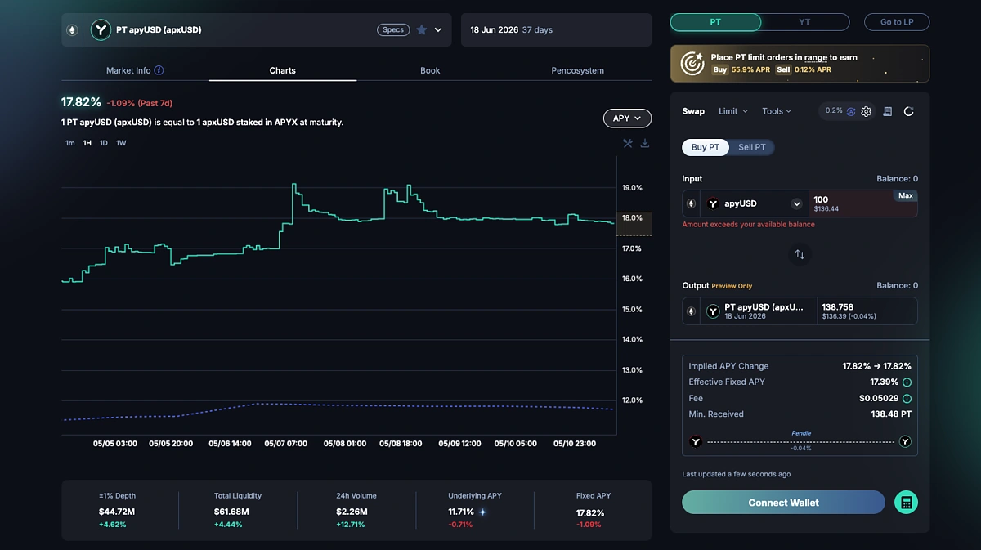Viewport: 981px width, 550px height.
Task: Click the Ethereum icon in Input row
Action: pyautogui.click(x=691, y=203)
